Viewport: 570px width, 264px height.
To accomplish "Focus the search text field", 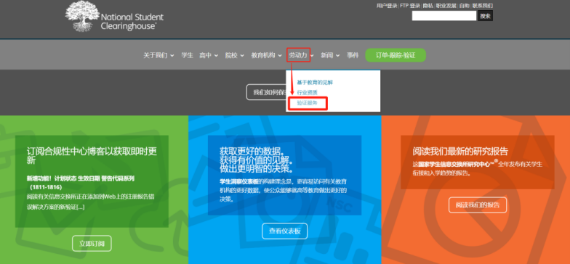I will coord(443,16).
